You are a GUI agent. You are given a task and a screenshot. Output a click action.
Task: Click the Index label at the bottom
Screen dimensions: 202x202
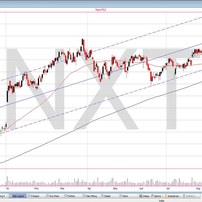coord(162,200)
